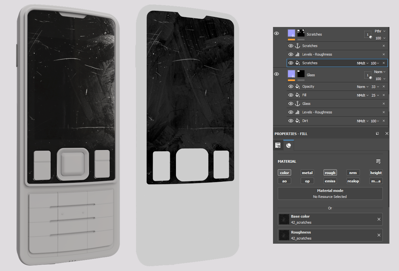This screenshot has height=271, width=399.
Task: Remove the Fill effect from Glass mask
Action: pyautogui.click(x=384, y=95)
